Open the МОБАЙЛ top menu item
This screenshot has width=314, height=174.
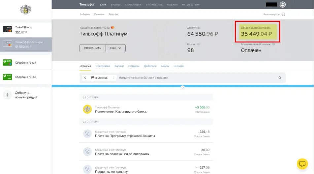[172, 5]
